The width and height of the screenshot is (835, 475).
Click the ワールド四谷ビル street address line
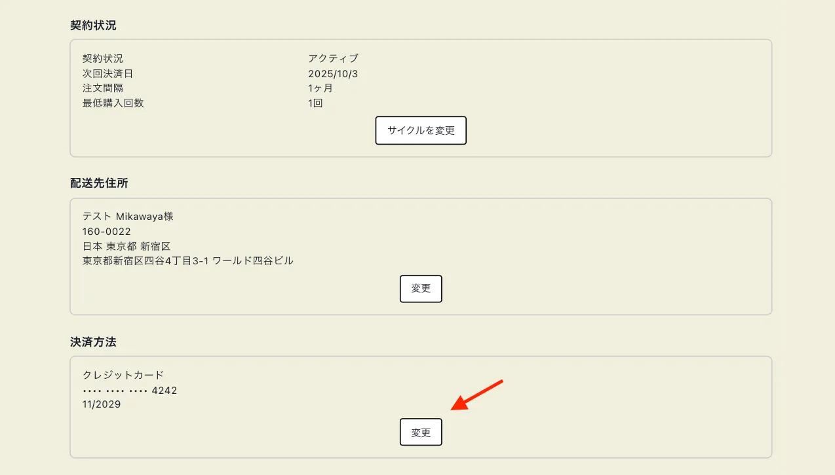tap(188, 260)
